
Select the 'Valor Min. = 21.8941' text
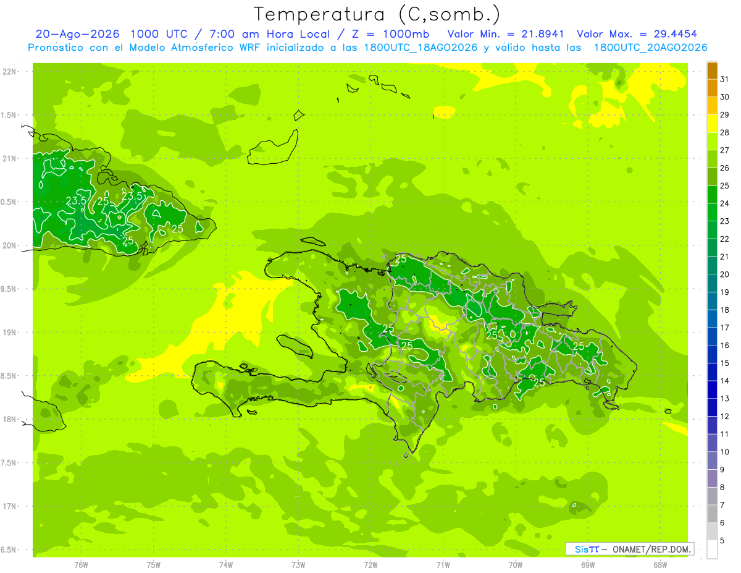point(506,34)
